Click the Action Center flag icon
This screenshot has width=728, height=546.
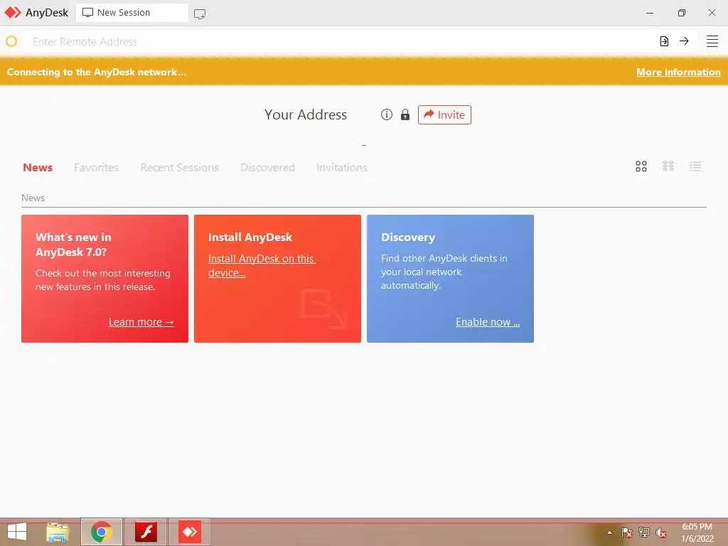[627, 532]
